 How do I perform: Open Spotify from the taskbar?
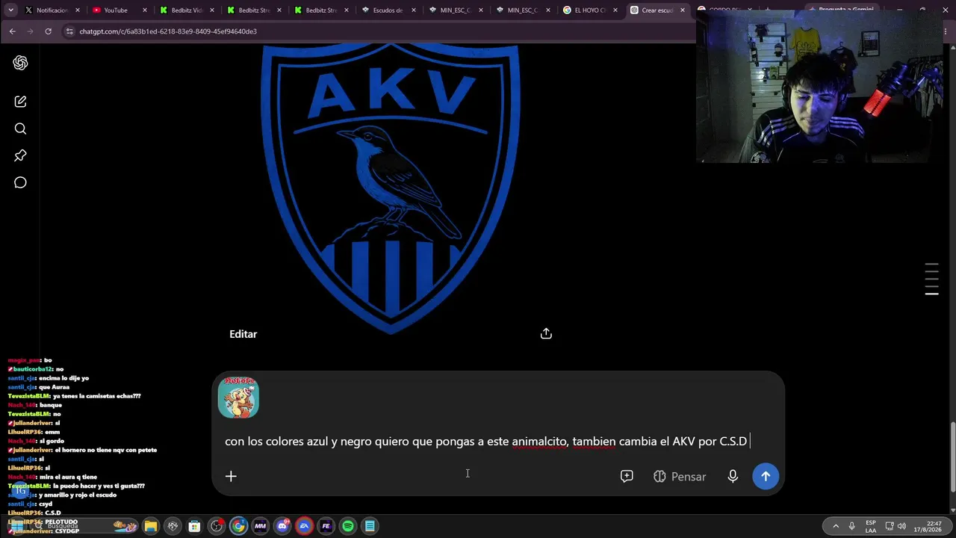tap(348, 526)
